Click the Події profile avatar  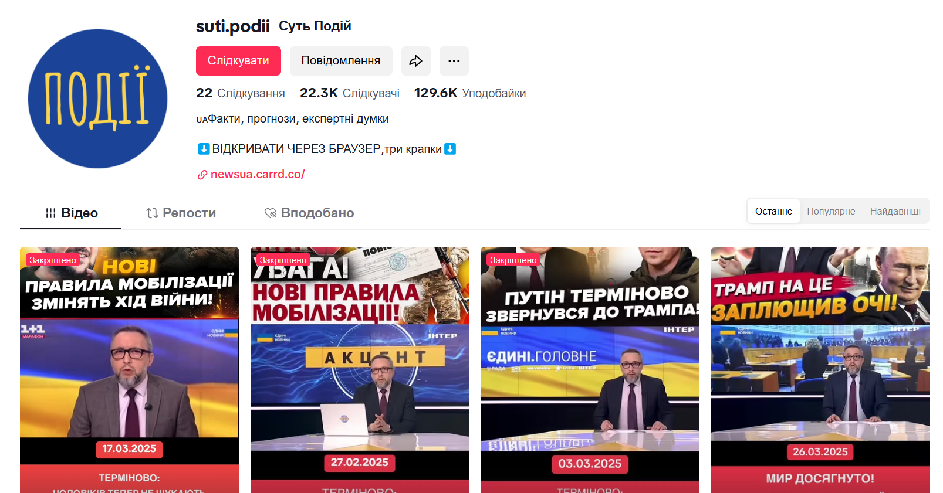click(x=97, y=98)
